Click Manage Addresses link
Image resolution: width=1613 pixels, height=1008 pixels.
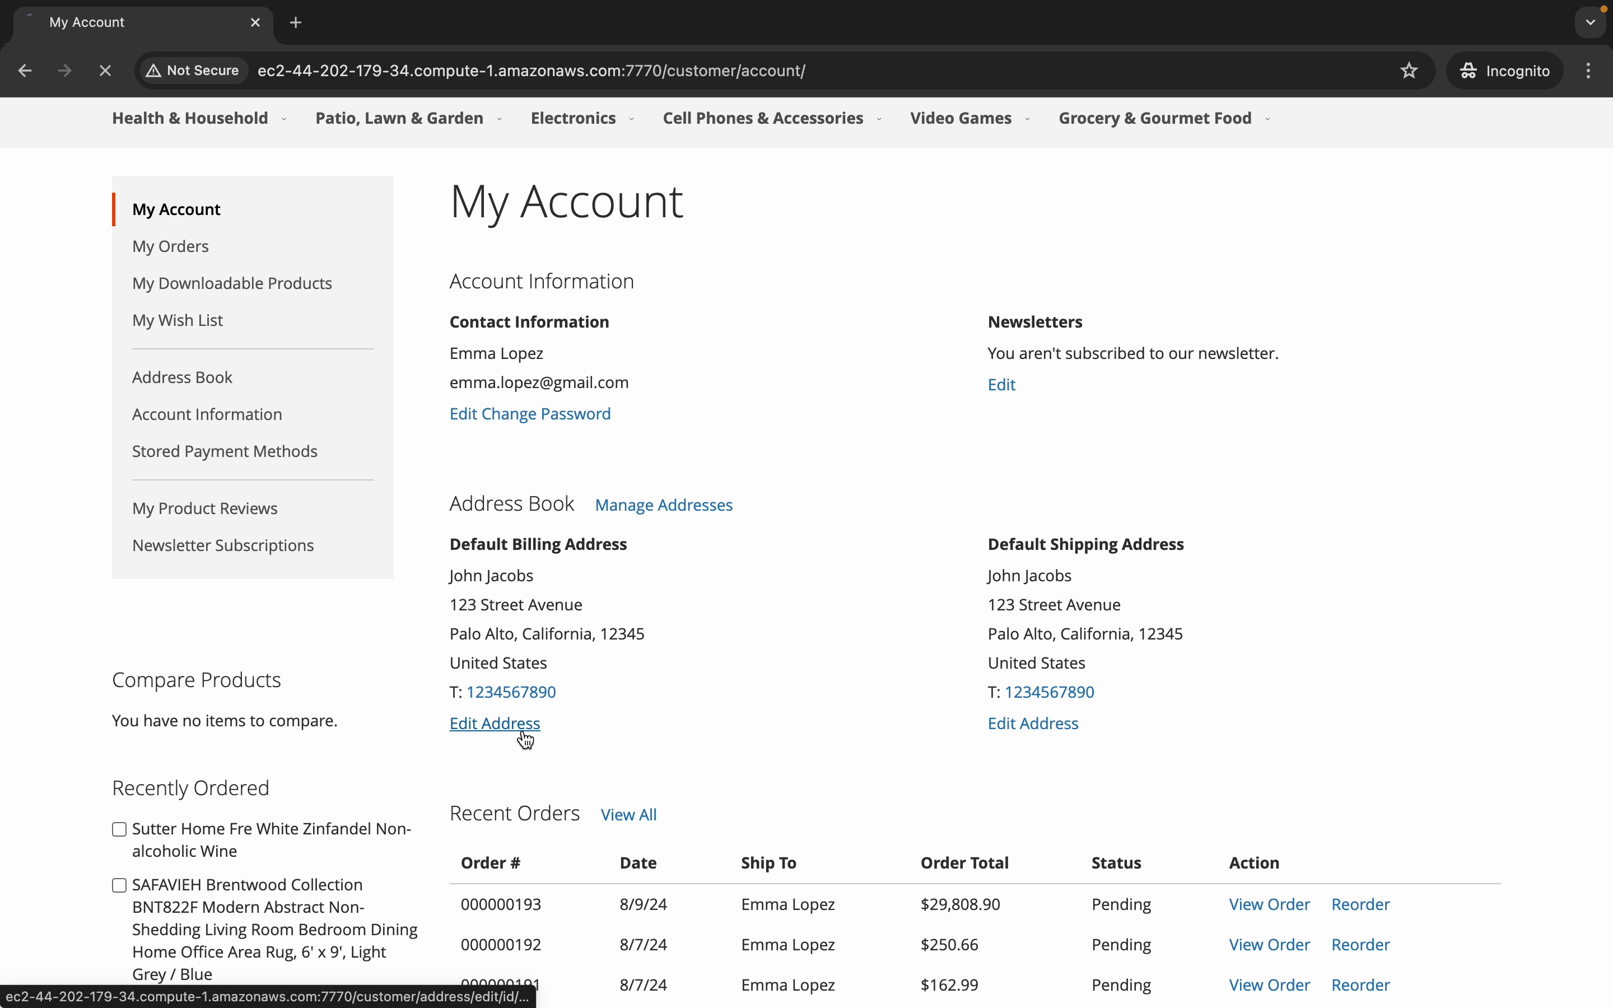click(x=663, y=505)
